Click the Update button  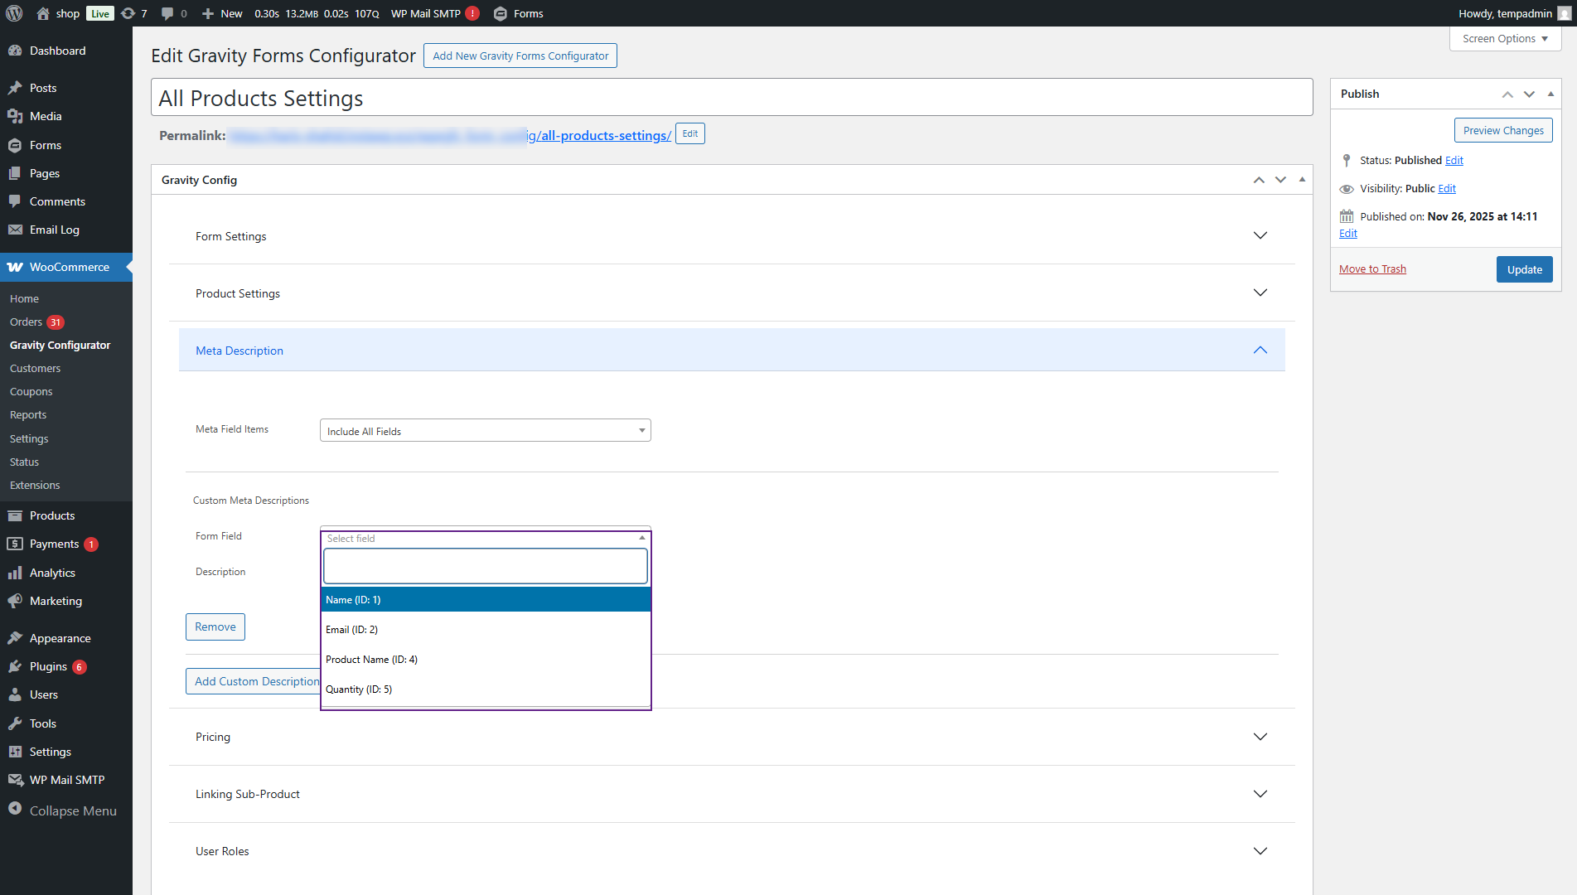tap(1525, 269)
